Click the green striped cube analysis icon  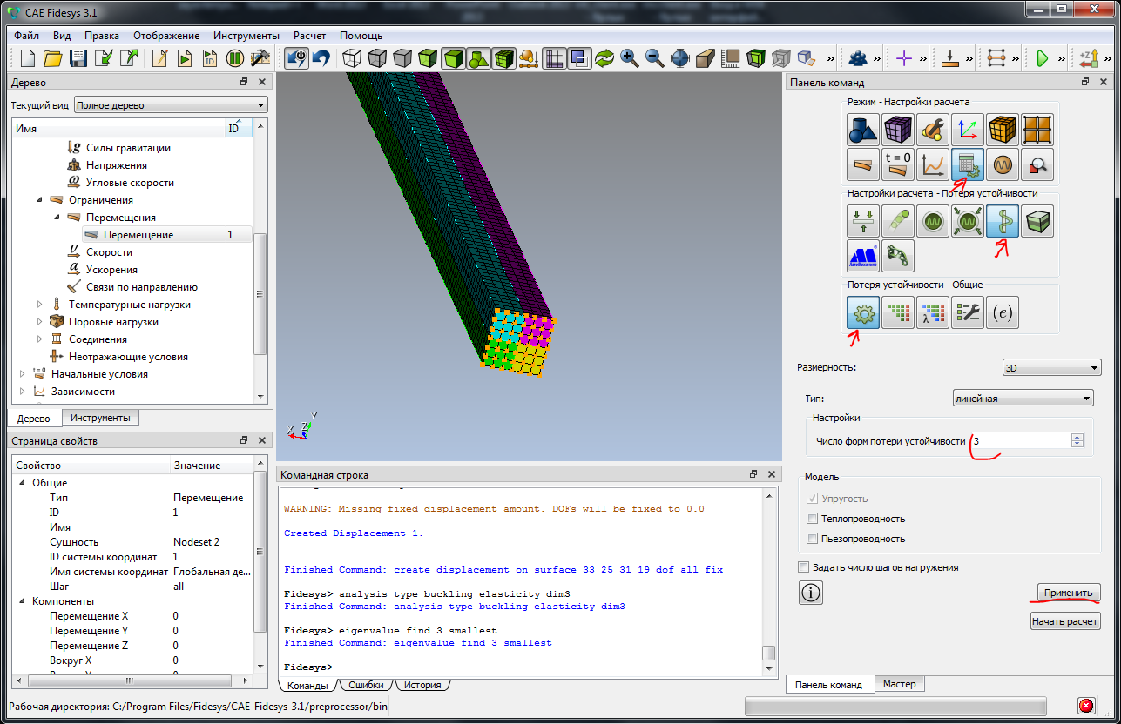(x=1037, y=221)
